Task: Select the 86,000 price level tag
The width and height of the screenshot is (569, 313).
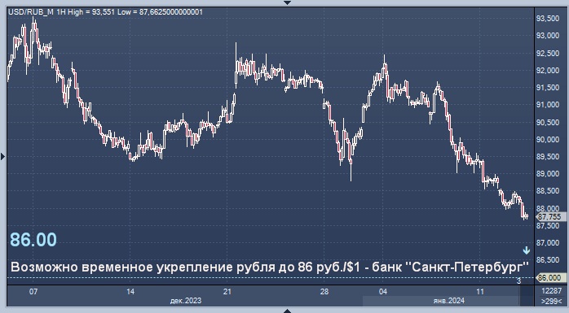Action: click(x=551, y=277)
